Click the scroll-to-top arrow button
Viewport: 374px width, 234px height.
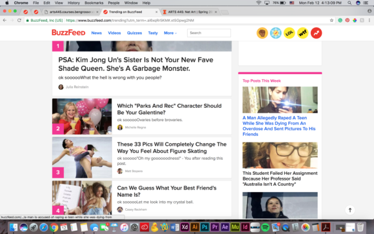click(x=350, y=210)
